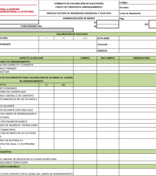Select the 'NO CUMPLE' column header

[x=108, y=58]
